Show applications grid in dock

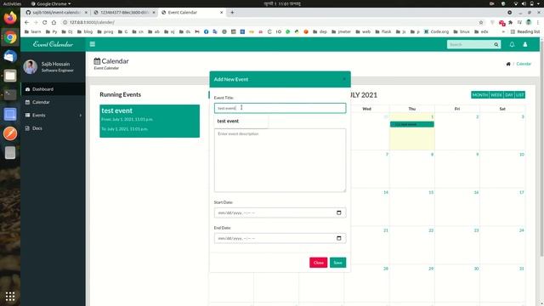[x=10, y=297]
